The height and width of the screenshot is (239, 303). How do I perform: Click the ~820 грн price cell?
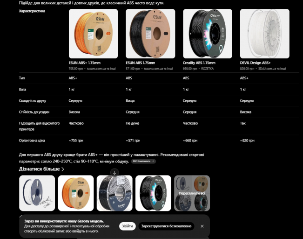pyautogui.click(x=247, y=141)
